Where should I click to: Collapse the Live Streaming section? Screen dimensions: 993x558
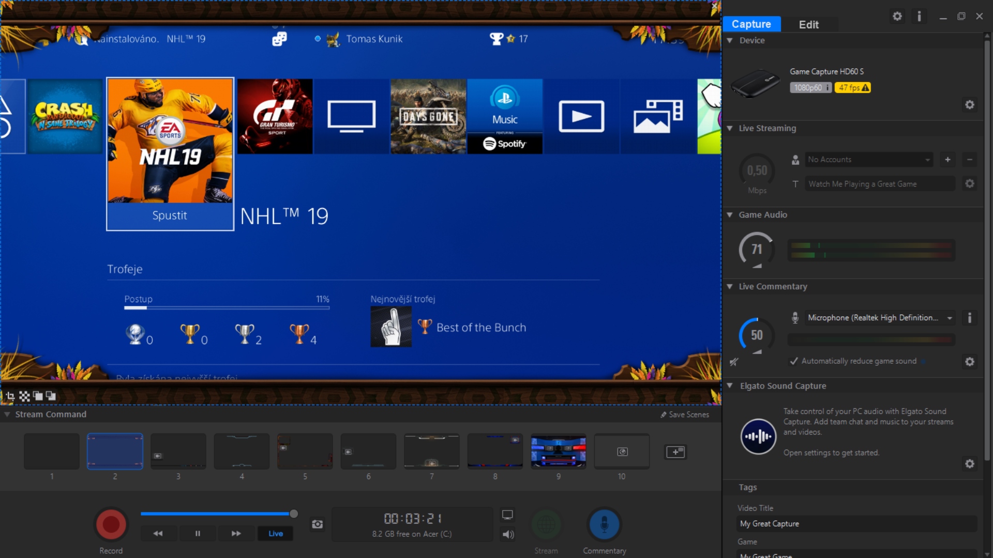pos(730,128)
